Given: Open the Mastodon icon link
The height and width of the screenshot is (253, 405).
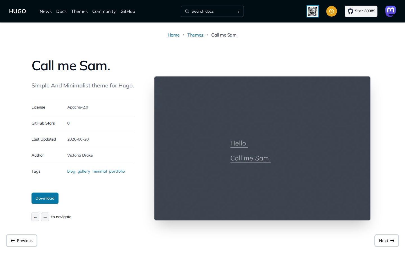Looking at the screenshot, I should (x=391, y=11).
